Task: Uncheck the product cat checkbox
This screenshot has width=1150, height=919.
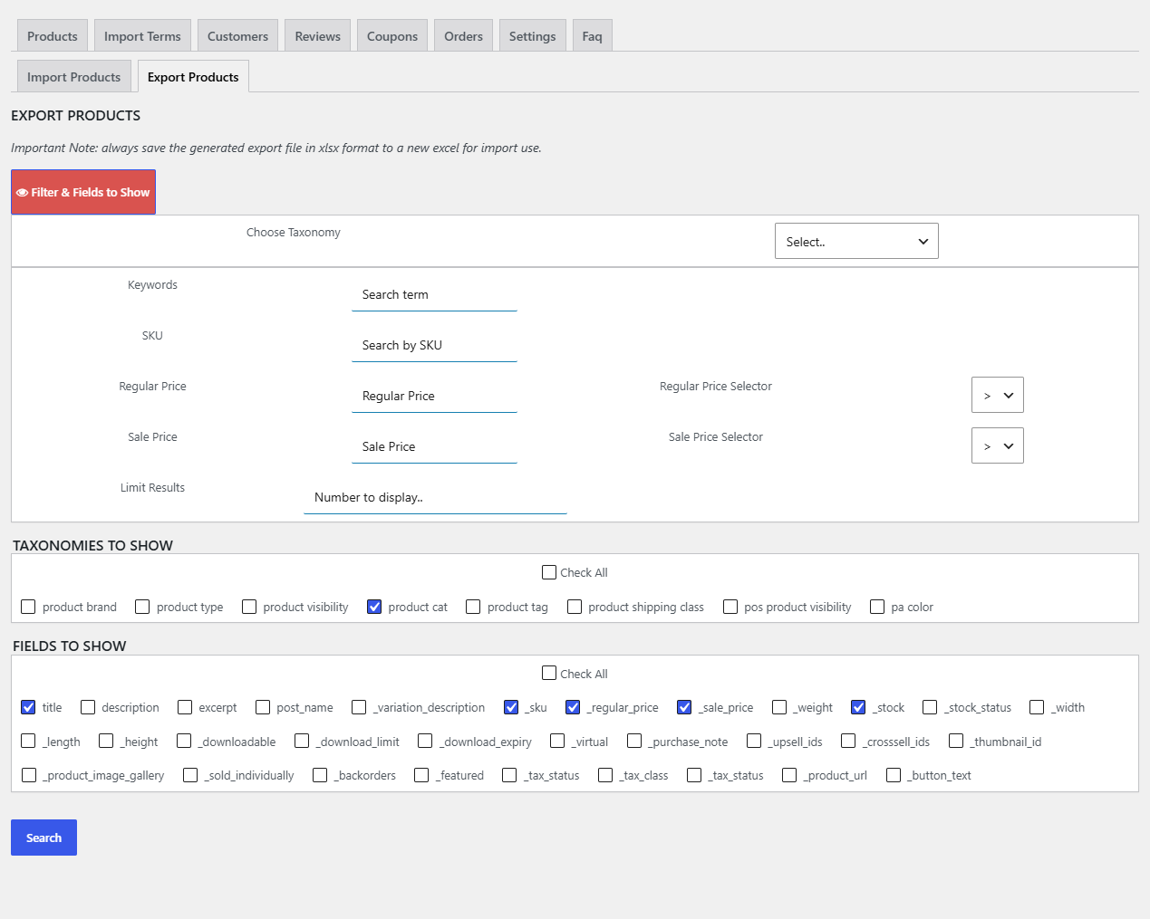Action: tap(374, 607)
